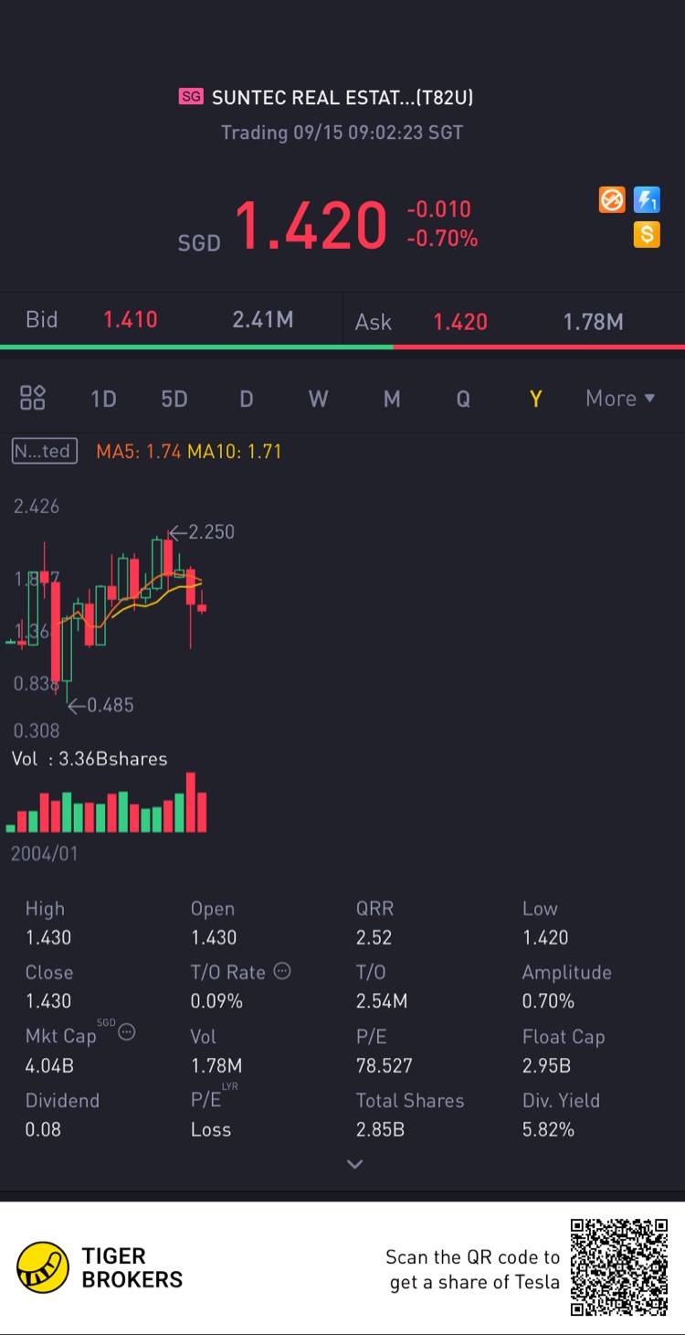Viewport: 685px width, 1335px height.
Task: Tap the blue lightning margin badge
Action: point(647,199)
